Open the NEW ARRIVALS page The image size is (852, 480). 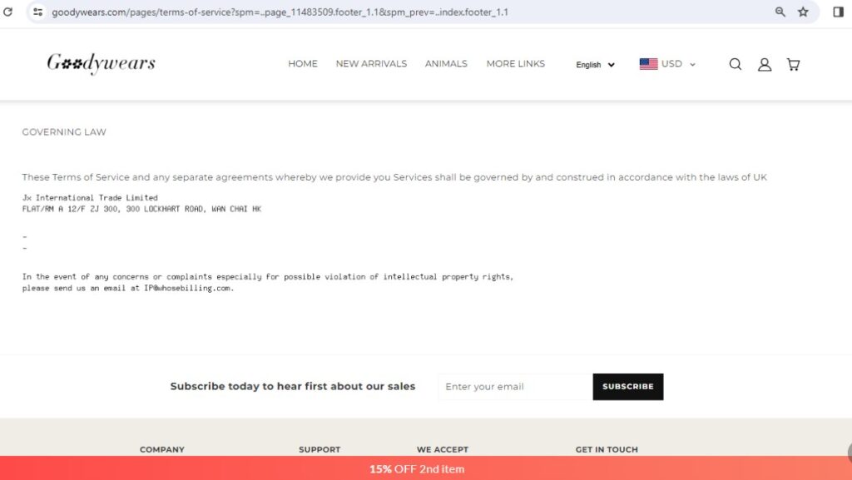pos(371,64)
